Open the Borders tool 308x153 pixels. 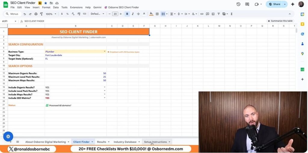[157, 14]
